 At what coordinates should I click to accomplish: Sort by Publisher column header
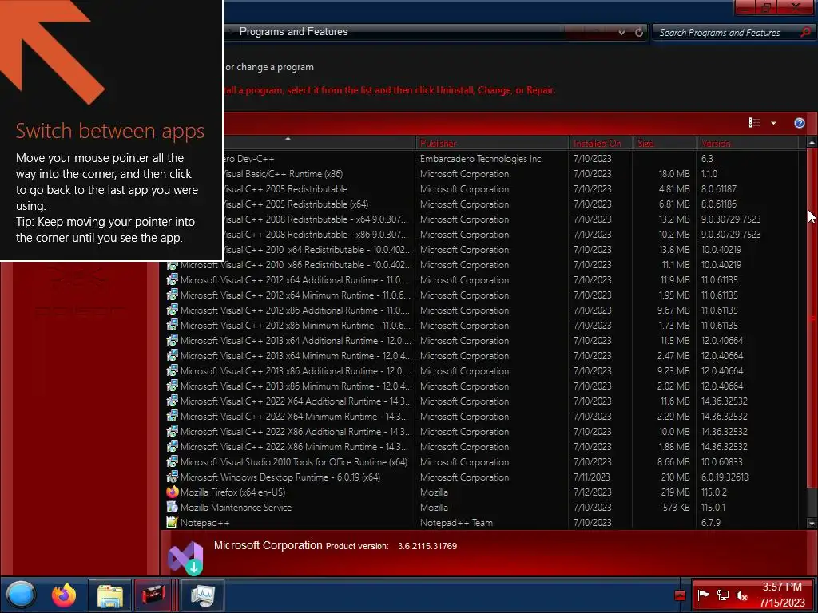pos(492,143)
